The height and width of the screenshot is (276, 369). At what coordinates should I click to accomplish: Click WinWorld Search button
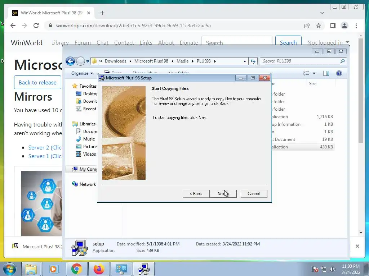click(x=288, y=41)
